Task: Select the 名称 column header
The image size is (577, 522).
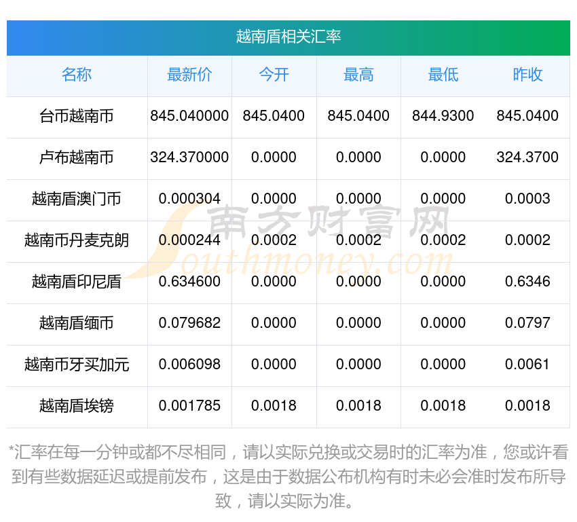Action: pyautogui.click(x=77, y=75)
